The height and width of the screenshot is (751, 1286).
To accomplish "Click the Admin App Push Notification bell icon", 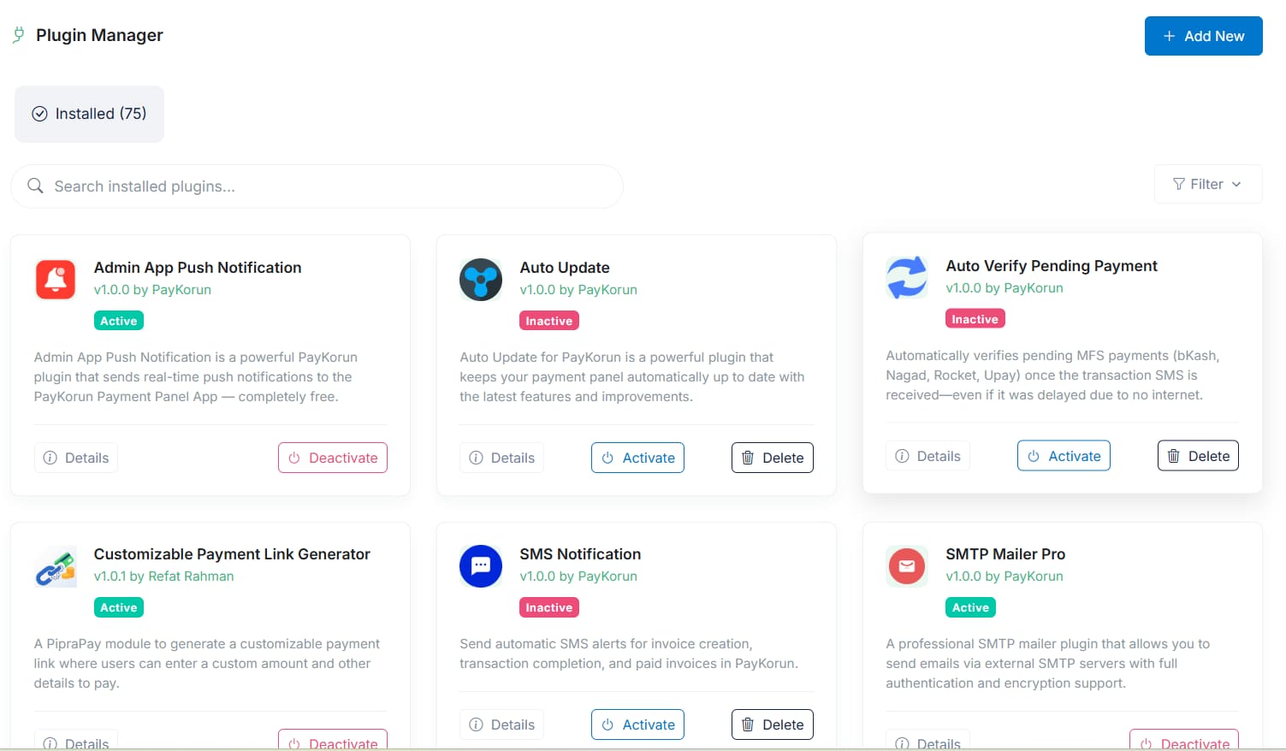I will coord(56,280).
